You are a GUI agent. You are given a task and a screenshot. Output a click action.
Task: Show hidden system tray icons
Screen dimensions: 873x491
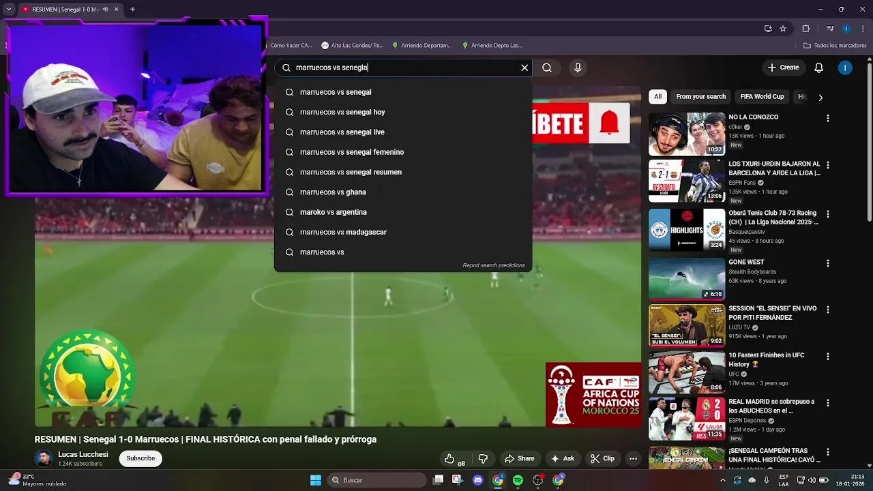(x=723, y=480)
